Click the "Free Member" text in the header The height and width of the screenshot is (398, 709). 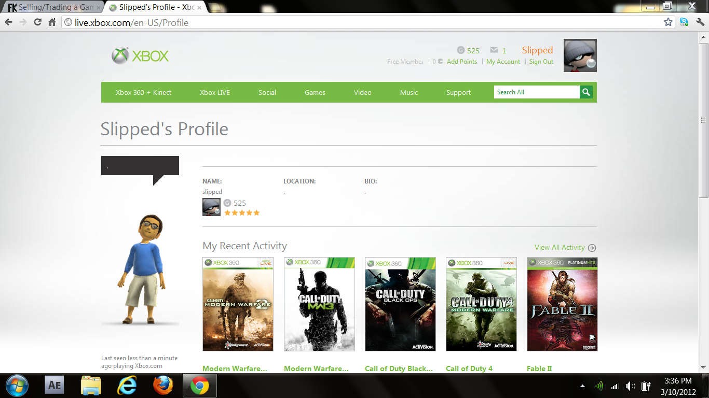pos(405,62)
